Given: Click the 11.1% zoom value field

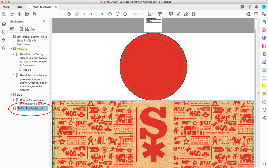Looking at the screenshot, I should point(136,14).
